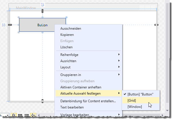Expand arrow next to Gruppieren in
This screenshot has width=174, height=122.
119,75
